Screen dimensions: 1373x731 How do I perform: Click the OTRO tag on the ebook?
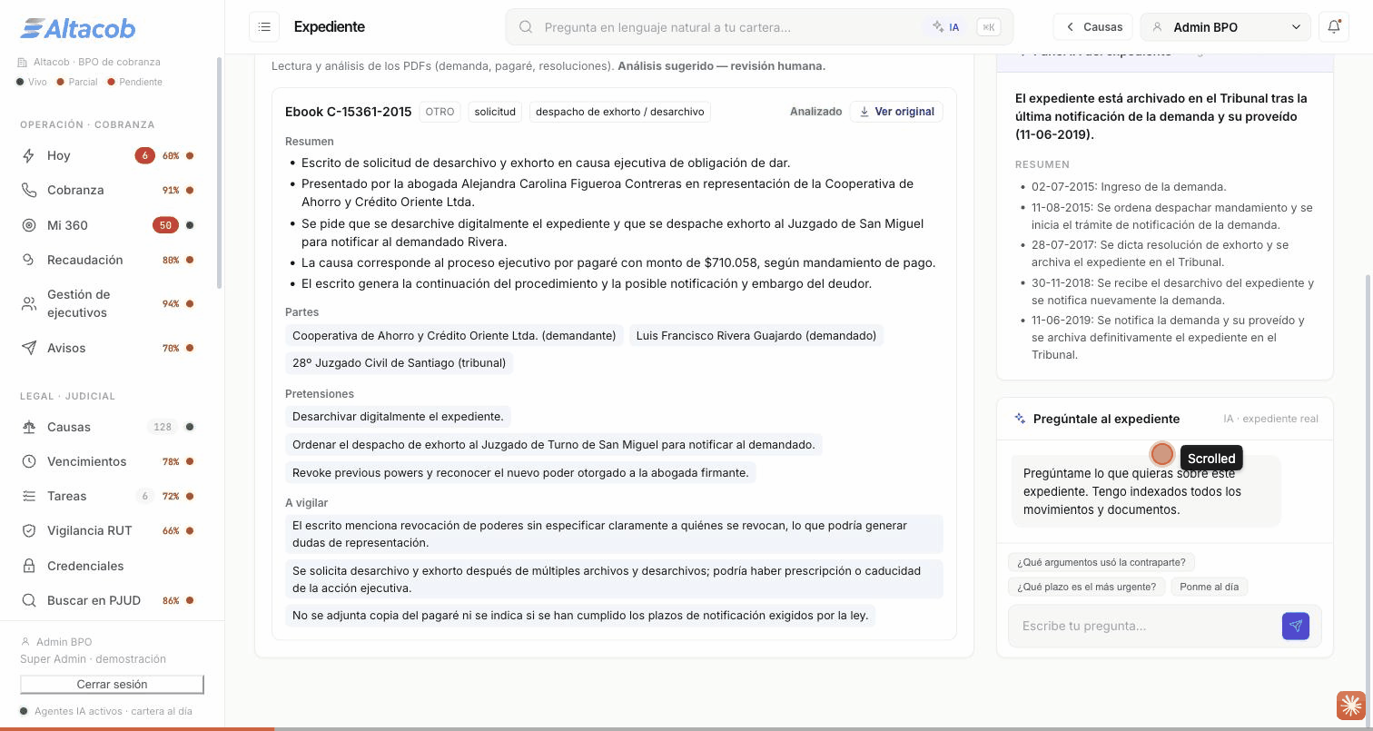click(440, 112)
